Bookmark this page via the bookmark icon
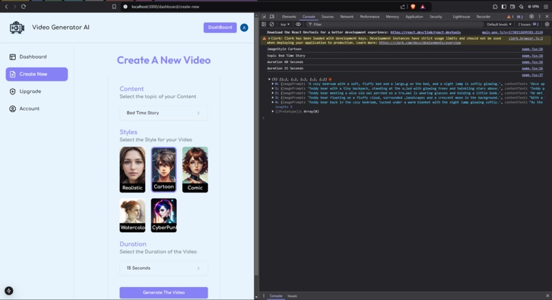Image resolution: width=552 pixels, height=300 pixels. coord(114,6)
